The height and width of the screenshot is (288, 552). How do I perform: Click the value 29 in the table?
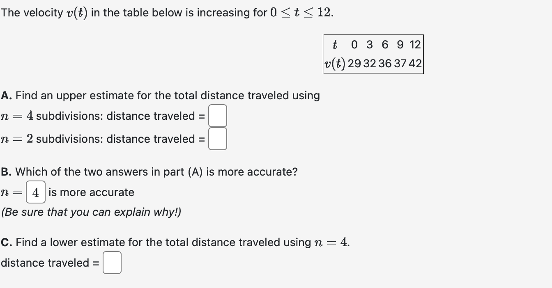point(355,64)
